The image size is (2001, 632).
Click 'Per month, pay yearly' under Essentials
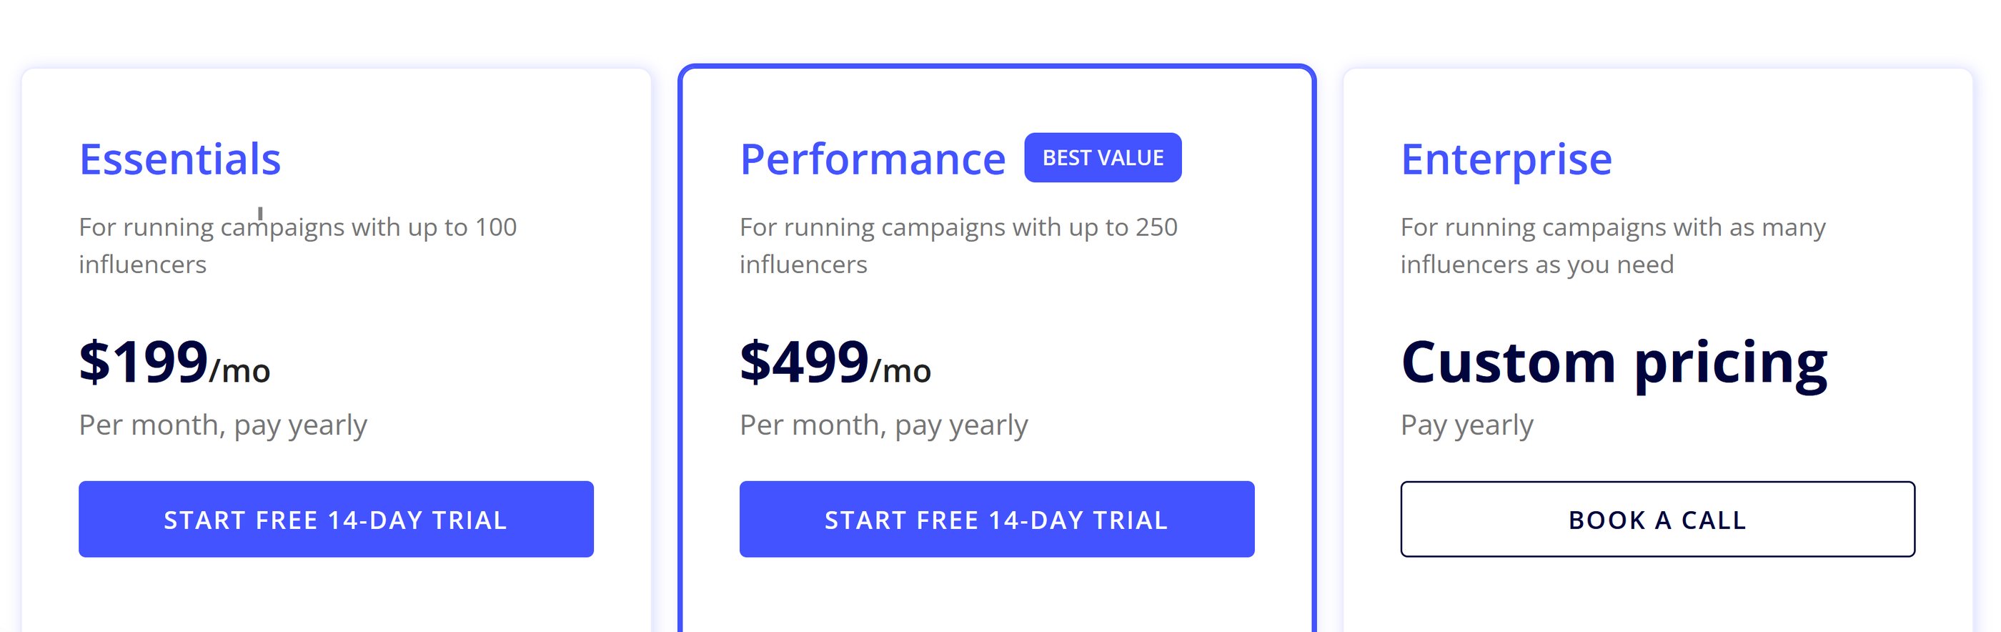click(x=222, y=425)
